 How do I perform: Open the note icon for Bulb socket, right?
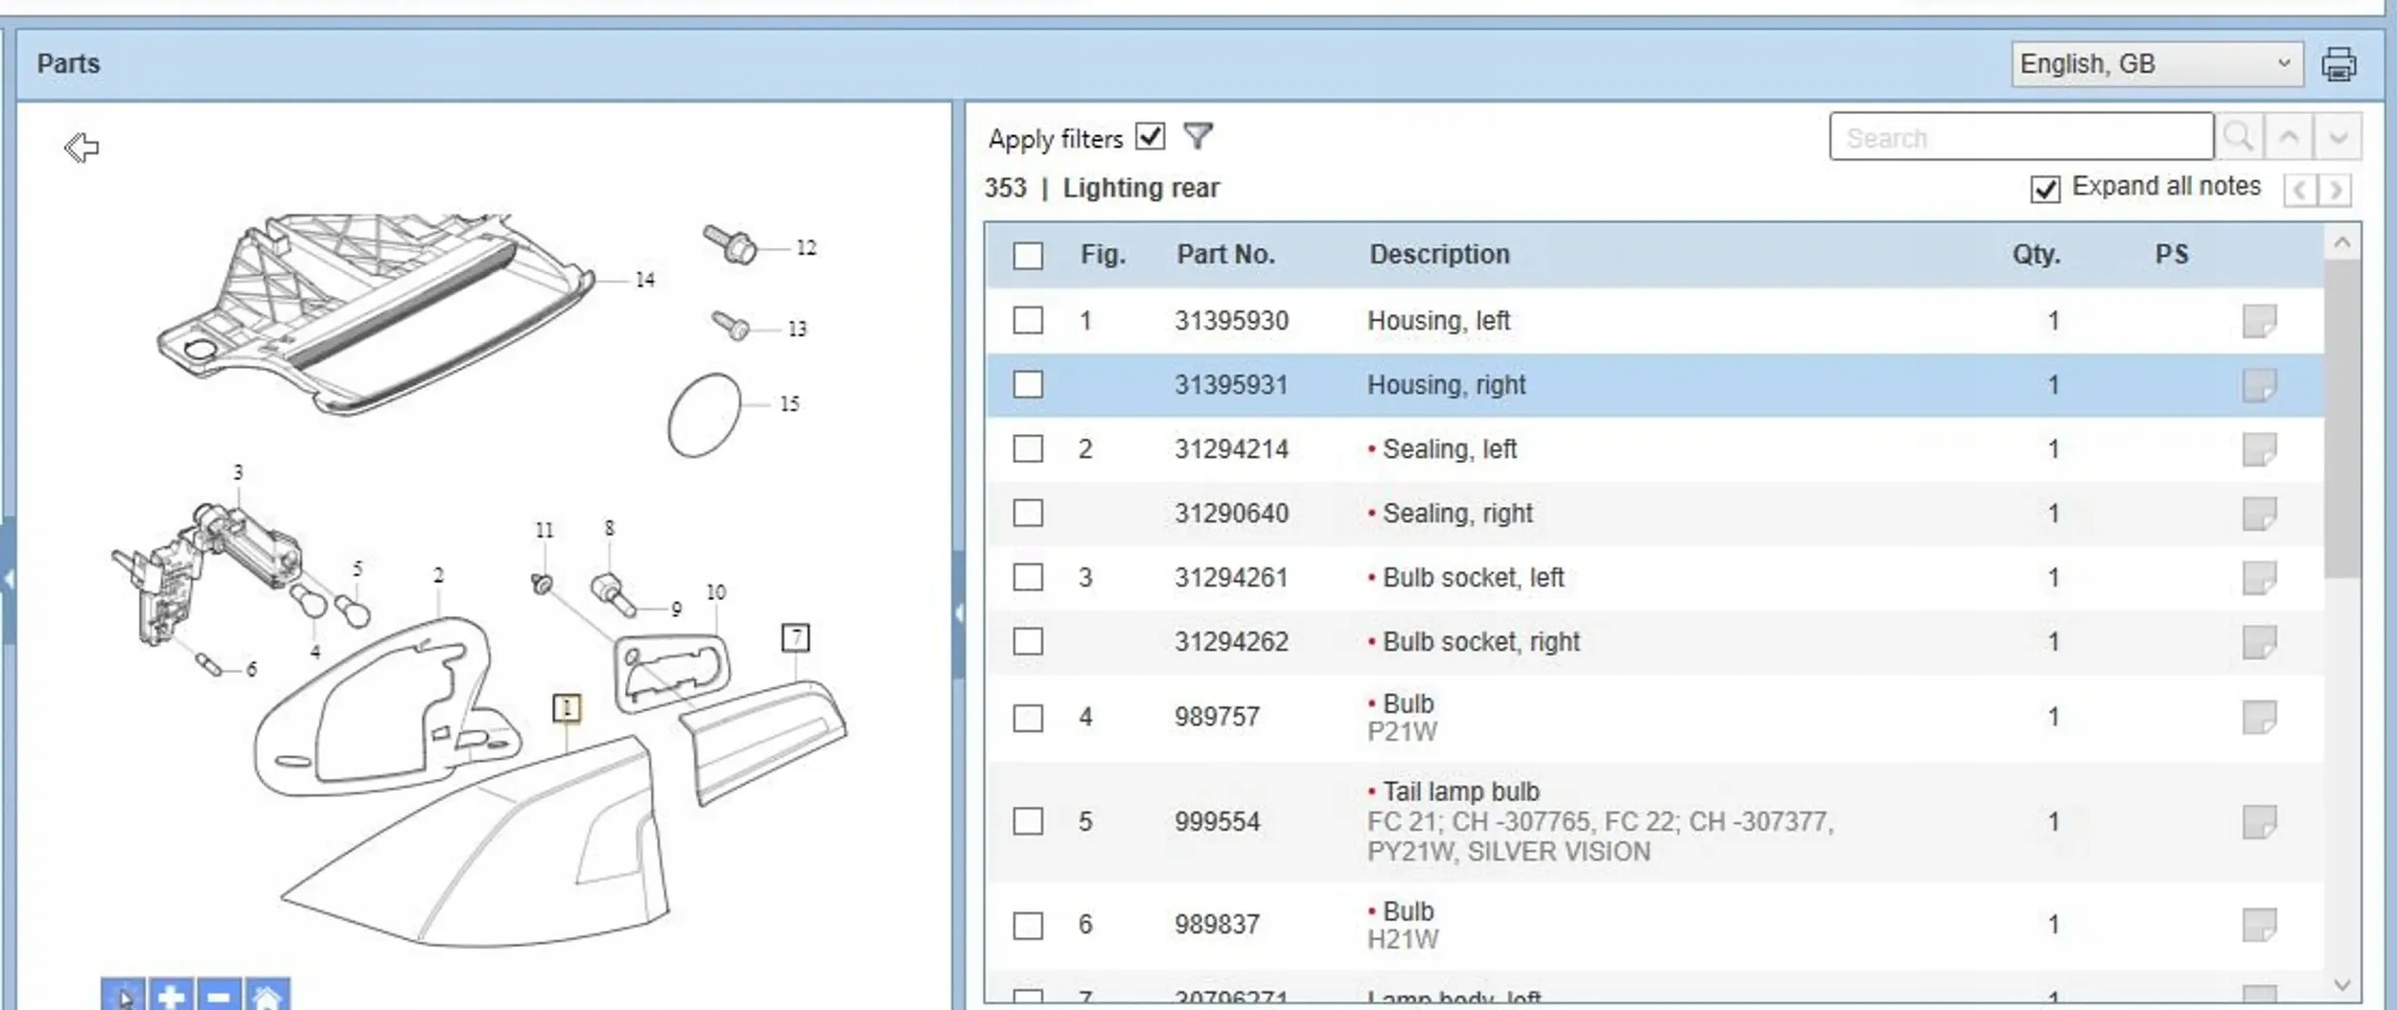click(2259, 642)
